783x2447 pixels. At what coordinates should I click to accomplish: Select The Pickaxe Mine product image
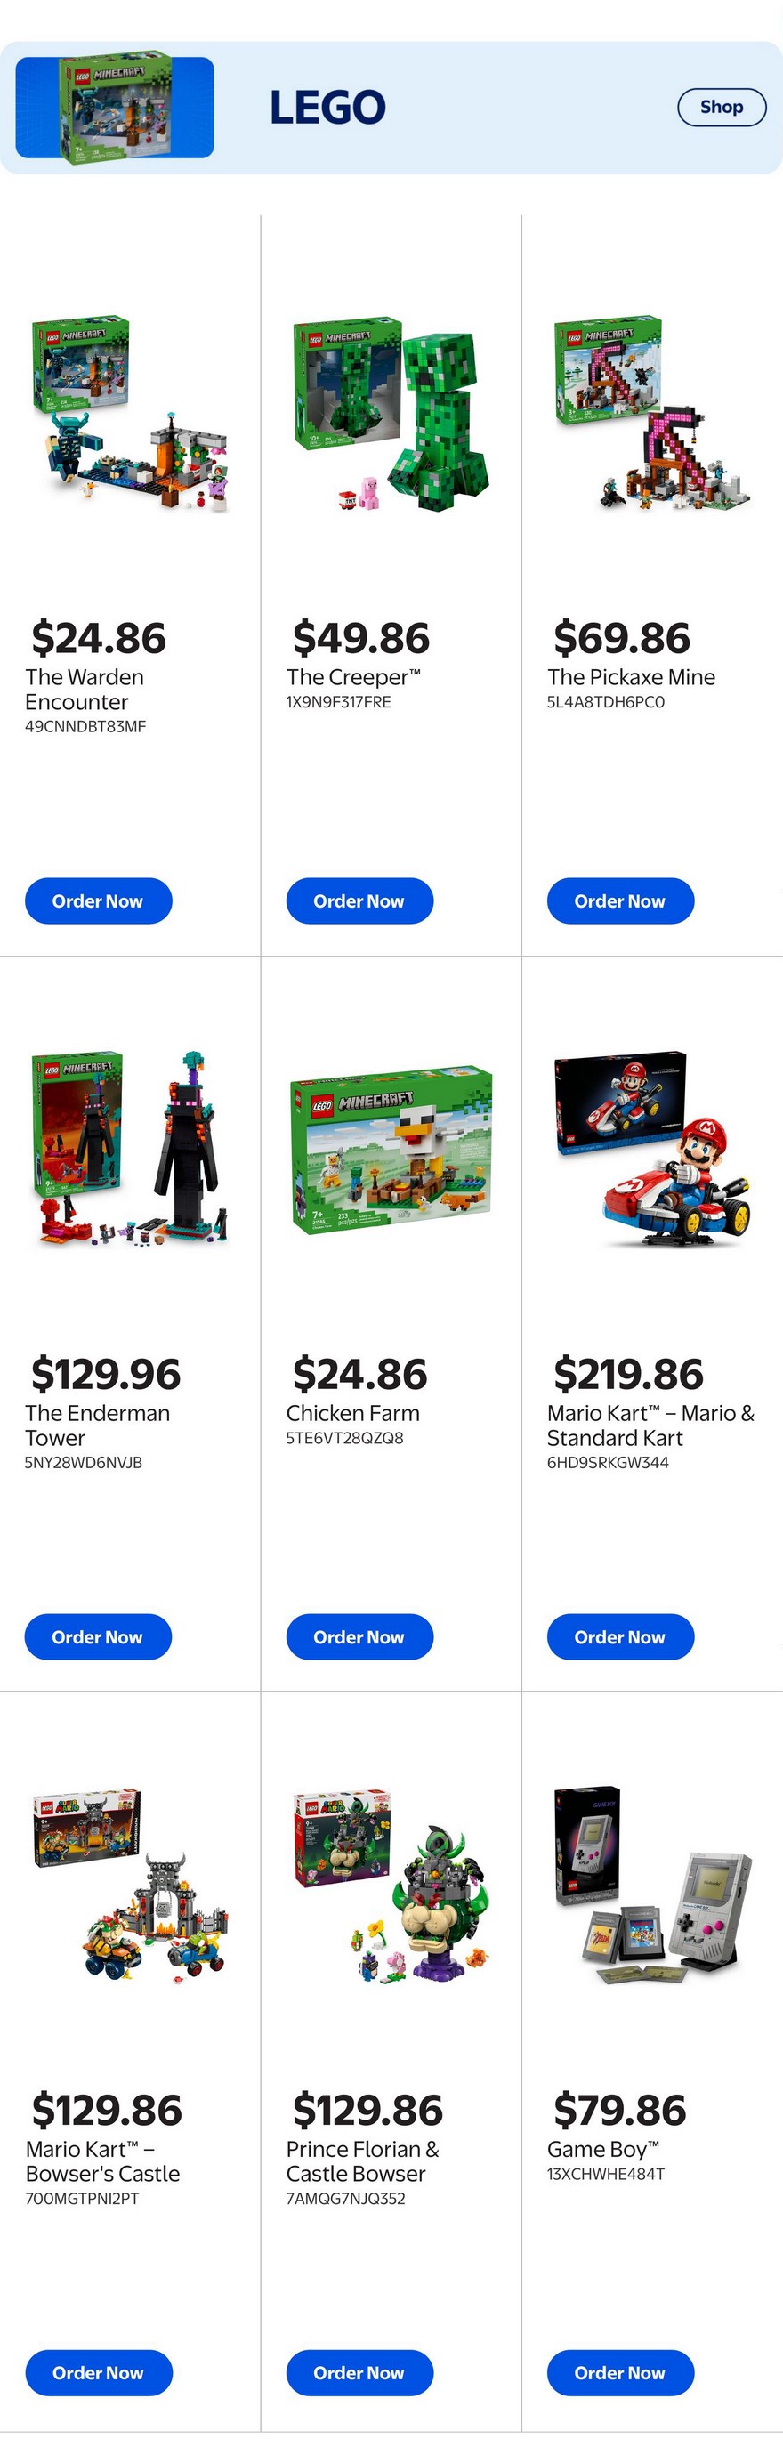652,414
